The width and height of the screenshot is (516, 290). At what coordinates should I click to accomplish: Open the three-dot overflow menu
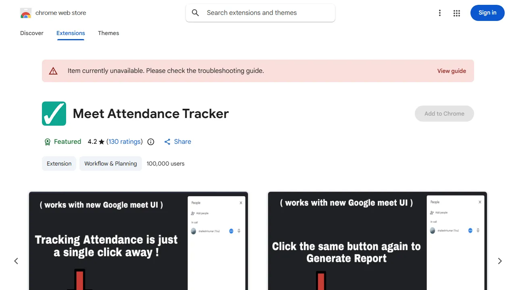439,13
